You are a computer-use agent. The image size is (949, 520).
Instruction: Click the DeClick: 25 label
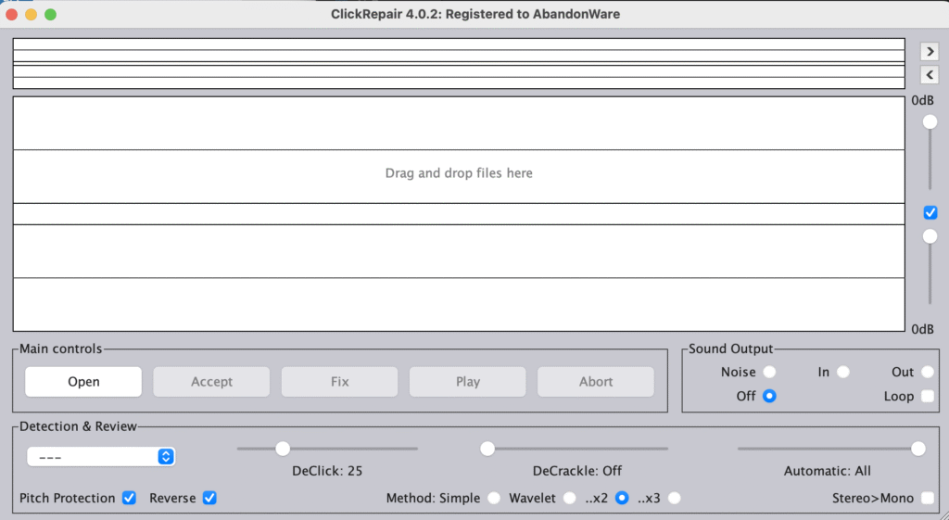point(327,471)
